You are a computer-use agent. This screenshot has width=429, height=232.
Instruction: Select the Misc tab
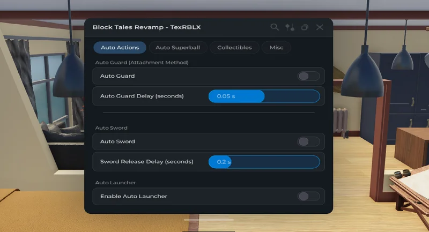pyautogui.click(x=276, y=48)
